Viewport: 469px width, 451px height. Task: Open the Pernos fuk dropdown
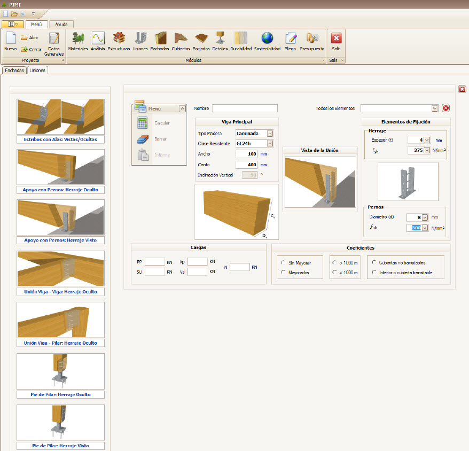tap(425, 228)
